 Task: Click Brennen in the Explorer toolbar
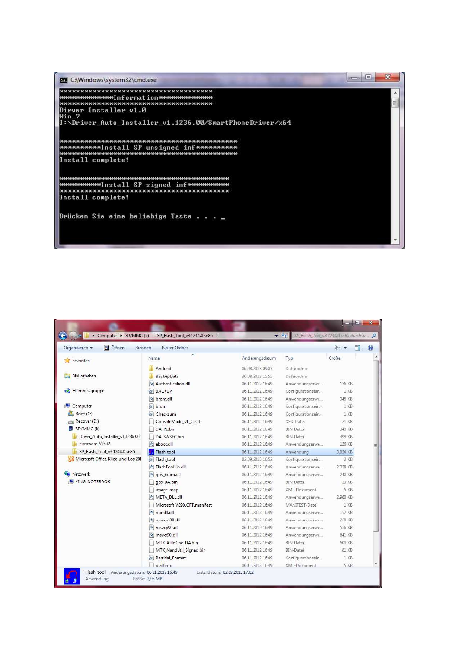pyautogui.click(x=143, y=348)
